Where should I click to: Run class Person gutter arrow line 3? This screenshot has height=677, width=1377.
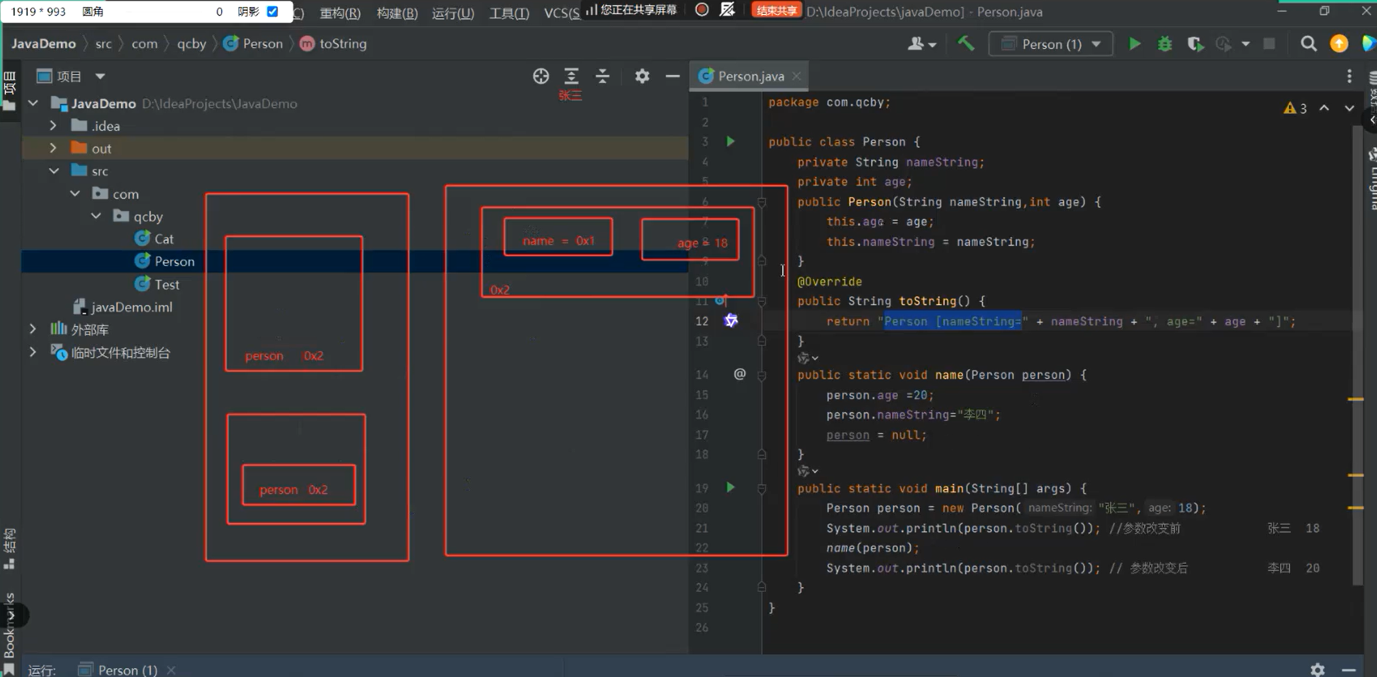[x=730, y=142]
